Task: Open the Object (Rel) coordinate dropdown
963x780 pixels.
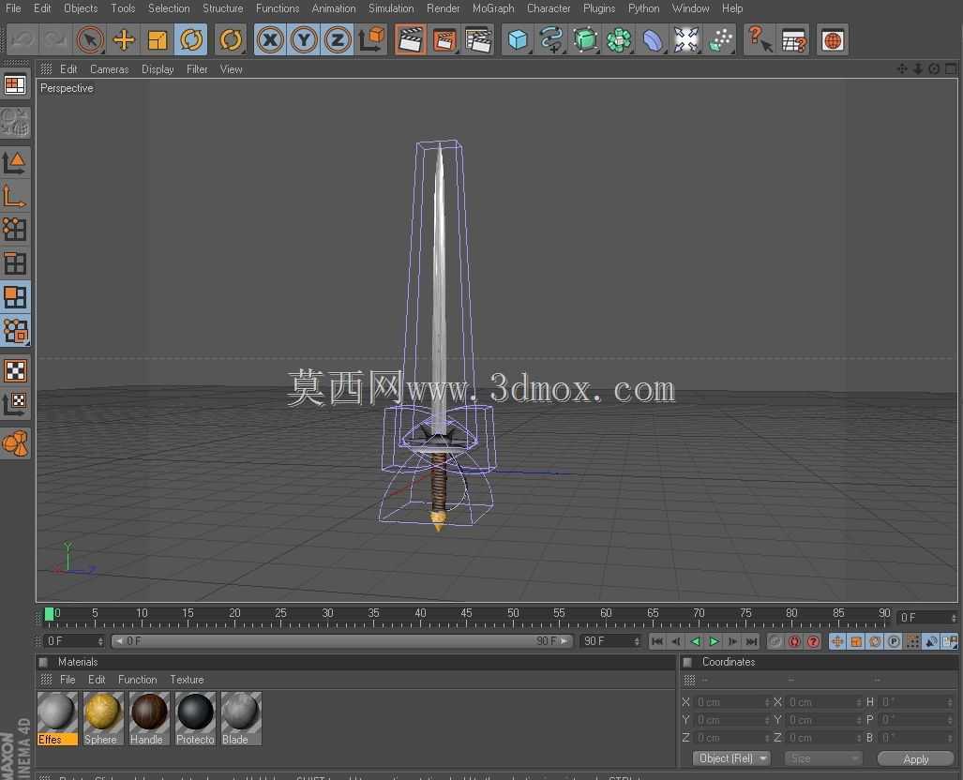Action: [730, 758]
